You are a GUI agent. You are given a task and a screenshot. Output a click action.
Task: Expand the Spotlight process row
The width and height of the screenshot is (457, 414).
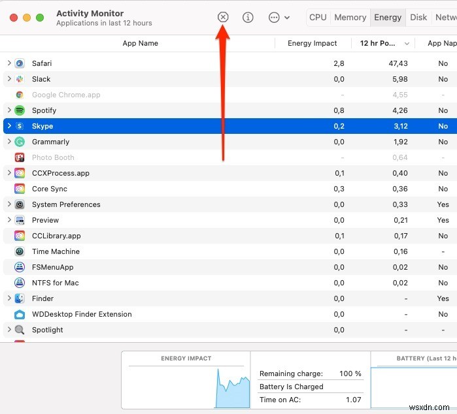click(9, 330)
